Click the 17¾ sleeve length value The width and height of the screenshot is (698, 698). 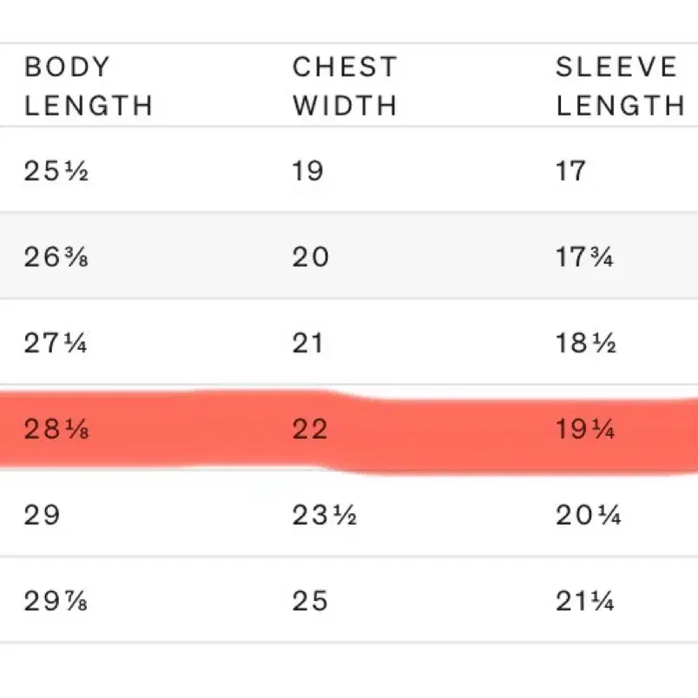(584, 257)
